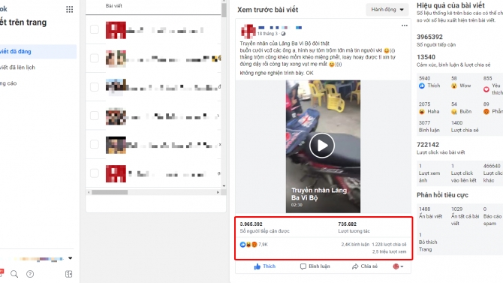
Task: Open the reaction-as-page profile dropdown
Action: (398, 266)
